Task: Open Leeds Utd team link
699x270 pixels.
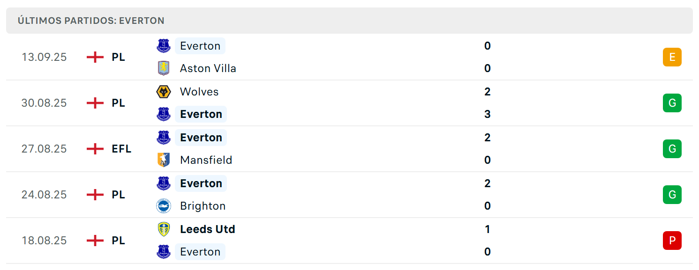Action: coord(208,229)
